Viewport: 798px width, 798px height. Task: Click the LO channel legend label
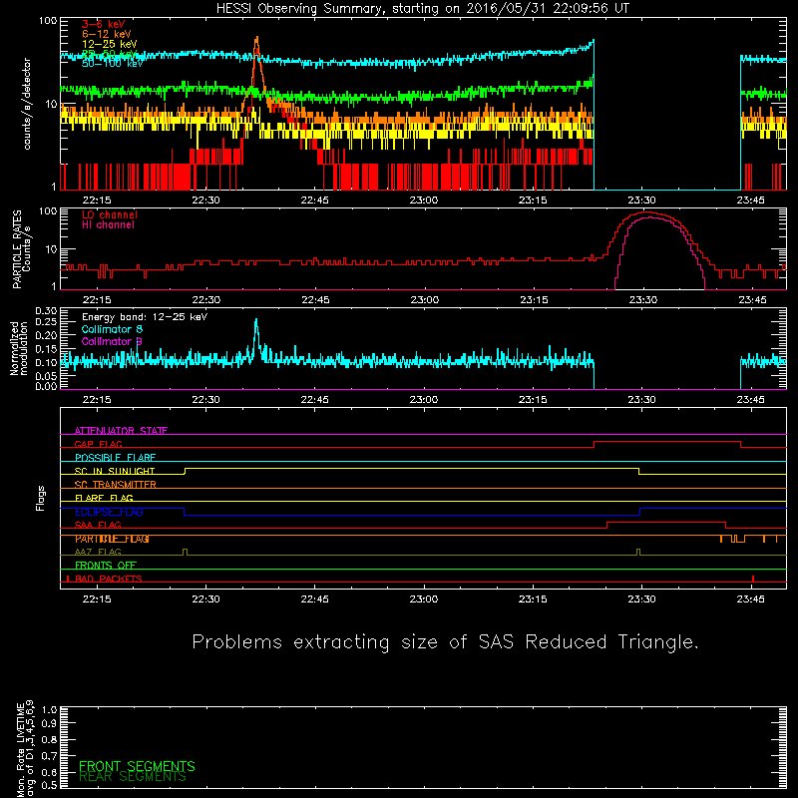point(110,214)
